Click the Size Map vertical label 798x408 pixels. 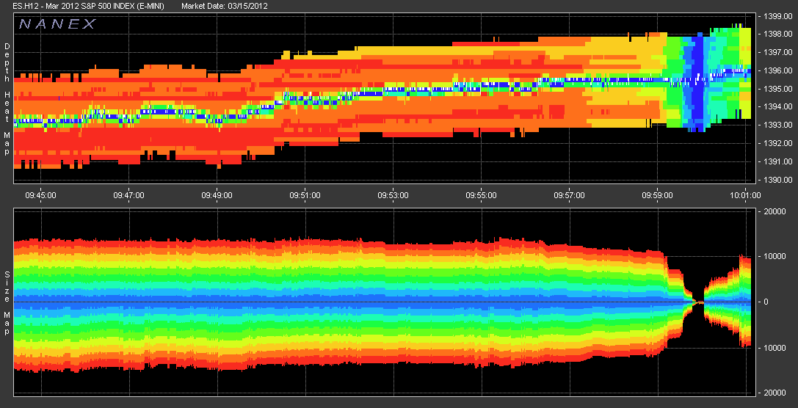click(x=7, y=301)
